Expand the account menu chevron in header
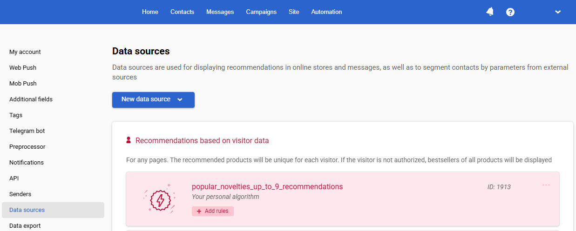576x231 pixels. click(558, 12)
